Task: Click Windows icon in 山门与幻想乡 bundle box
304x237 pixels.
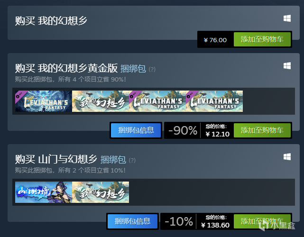Action: pyautogui.click(x=287, y=157)
